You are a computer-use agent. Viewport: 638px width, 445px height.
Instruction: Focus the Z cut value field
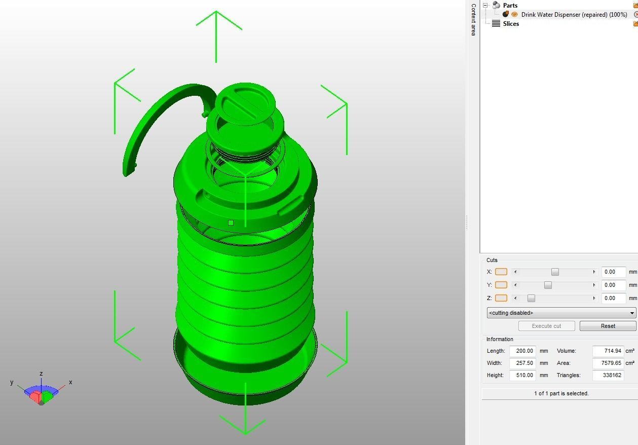(x=614, y=298)
